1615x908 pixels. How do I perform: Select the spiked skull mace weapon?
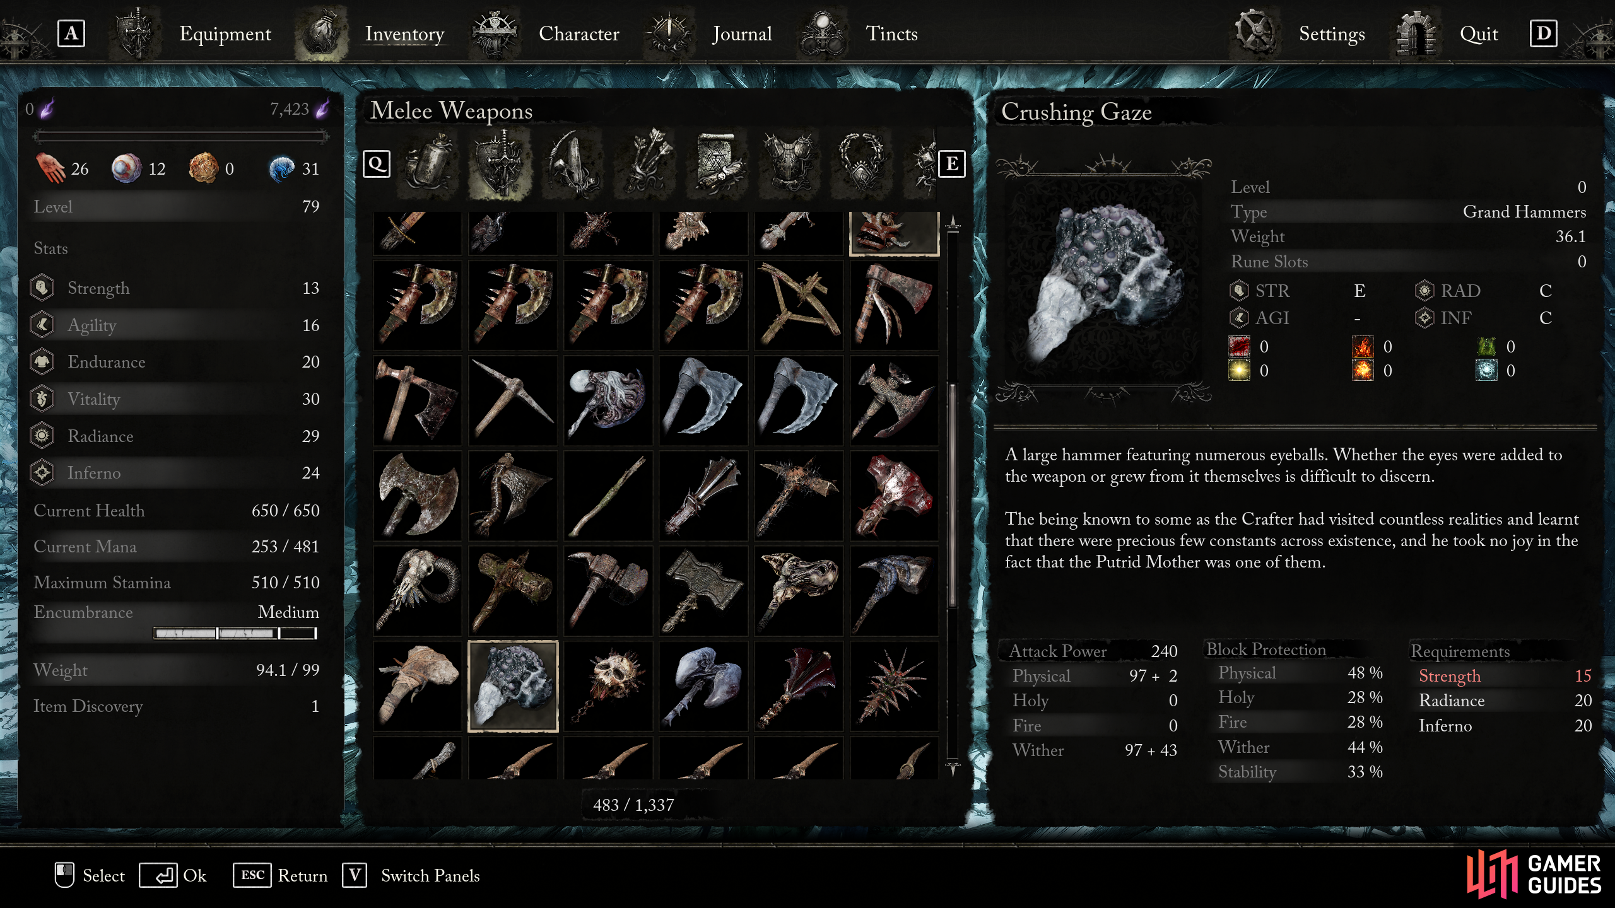pyautogui.click(x=608, y=686)
